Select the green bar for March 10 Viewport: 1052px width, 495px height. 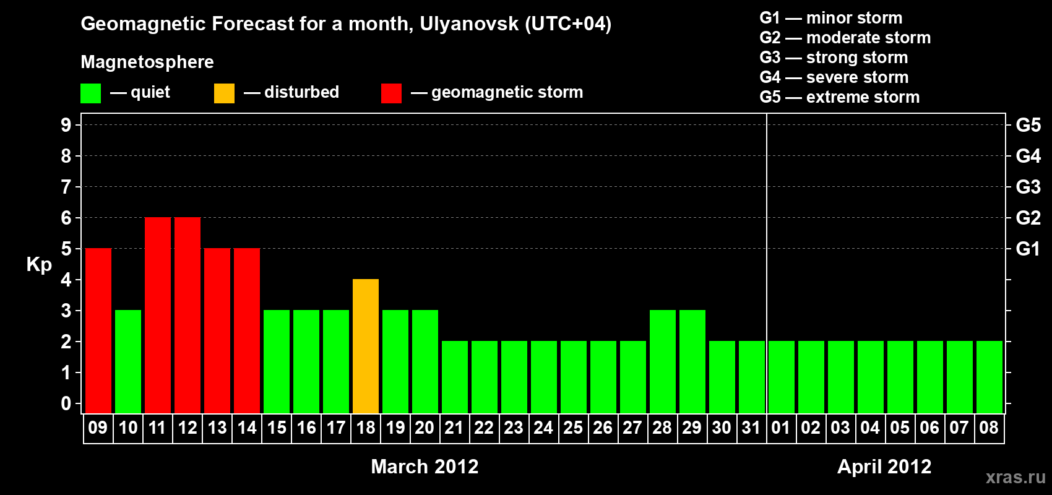tap(128, 361)
